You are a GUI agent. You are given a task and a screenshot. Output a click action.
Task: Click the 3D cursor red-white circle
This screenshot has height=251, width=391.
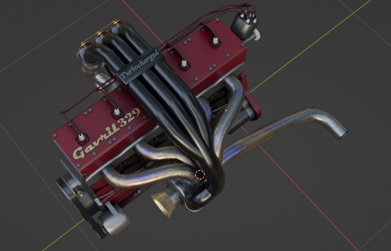coord(200,175)
